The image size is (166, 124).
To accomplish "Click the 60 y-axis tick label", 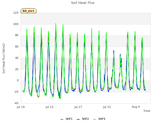I will [17, 47].
